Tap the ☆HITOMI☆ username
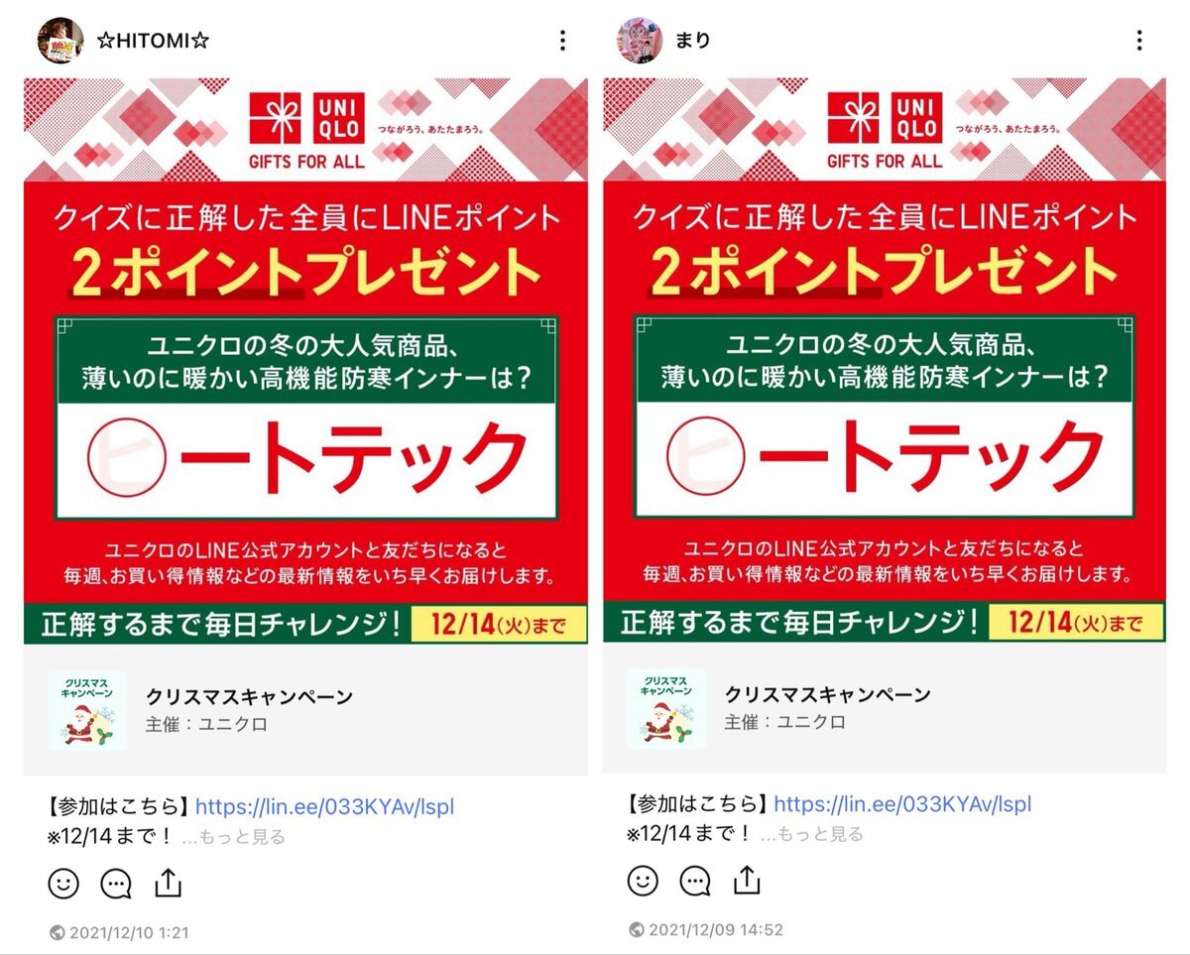Image resolution: width=1190 pixels, height=955 pixels. click(x=153, y=41)
